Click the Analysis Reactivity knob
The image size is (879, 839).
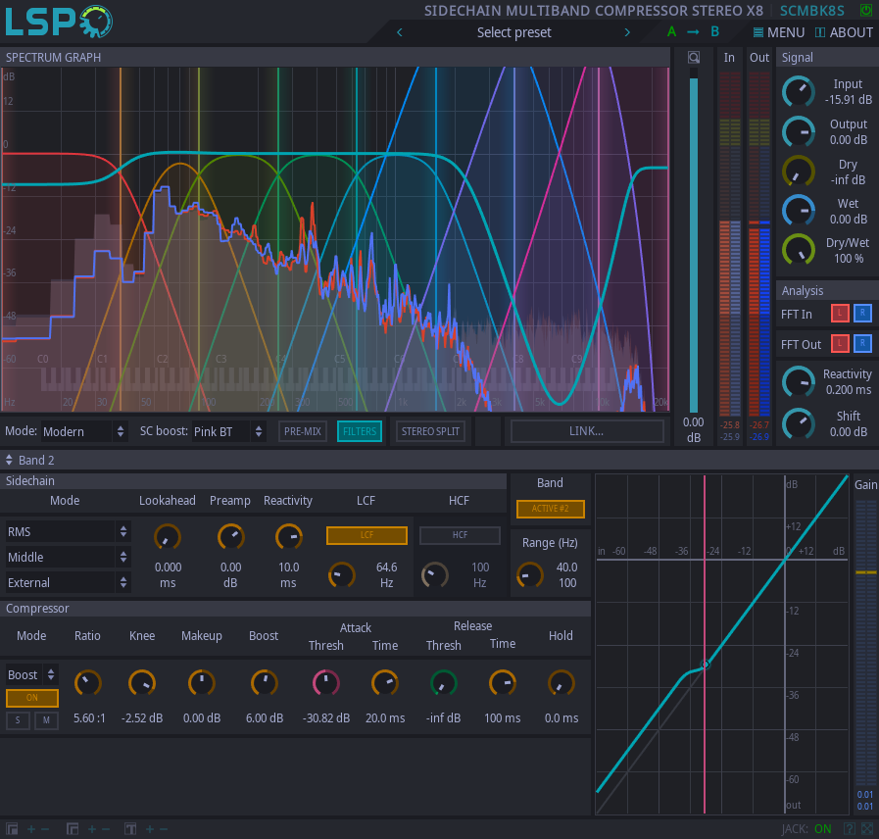click(x=799, y=382)
